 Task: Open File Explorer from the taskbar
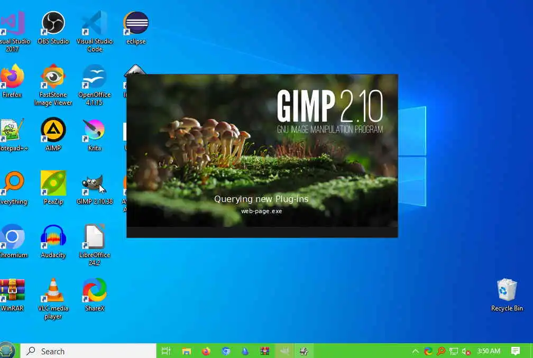coord(186,351)
